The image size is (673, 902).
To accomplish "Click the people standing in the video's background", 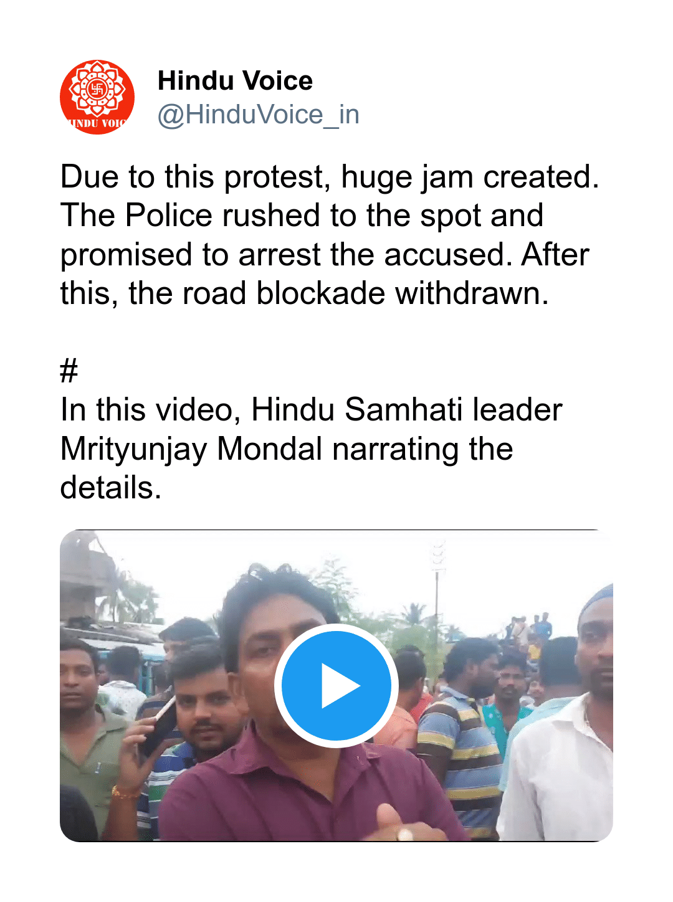I will pos(528,629).
